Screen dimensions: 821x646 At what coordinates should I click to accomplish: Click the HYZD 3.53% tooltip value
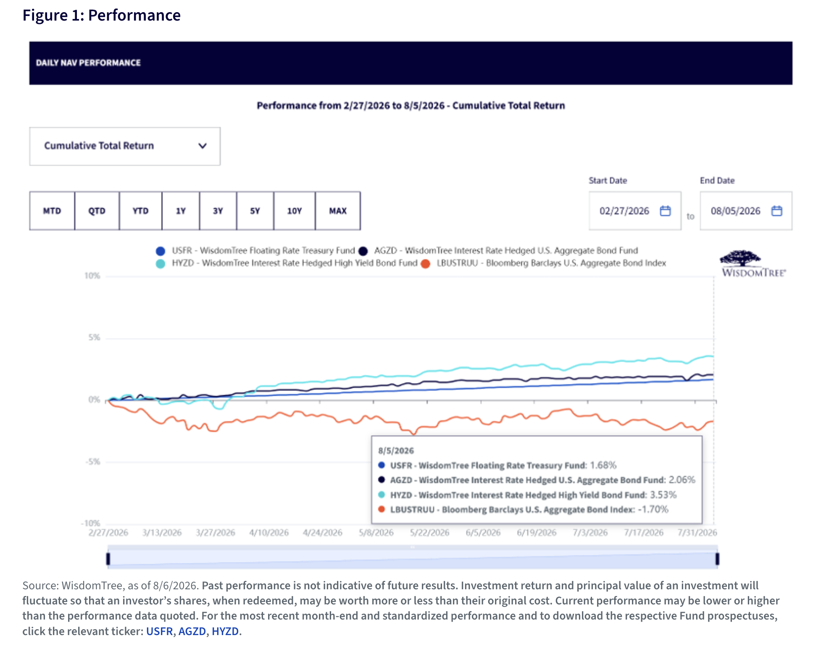(663, 495)
